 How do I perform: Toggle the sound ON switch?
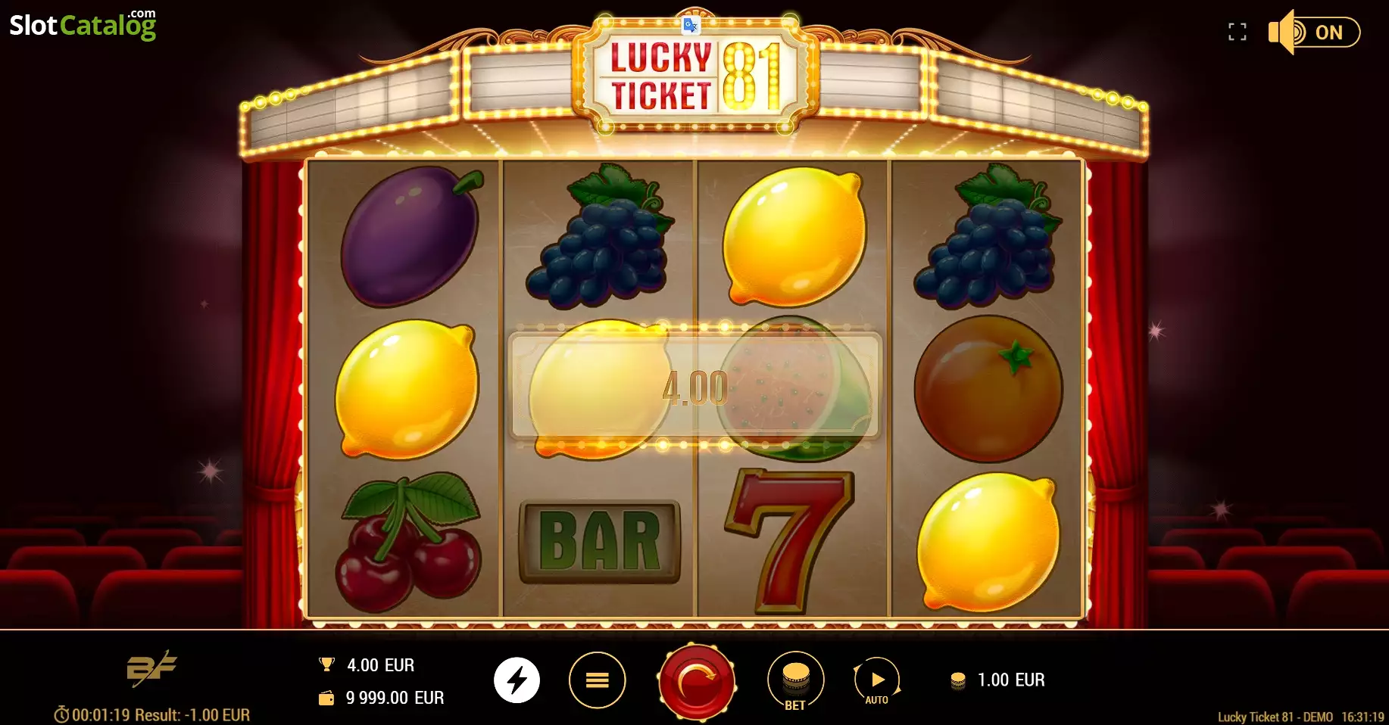click(x=1314, y=33)
